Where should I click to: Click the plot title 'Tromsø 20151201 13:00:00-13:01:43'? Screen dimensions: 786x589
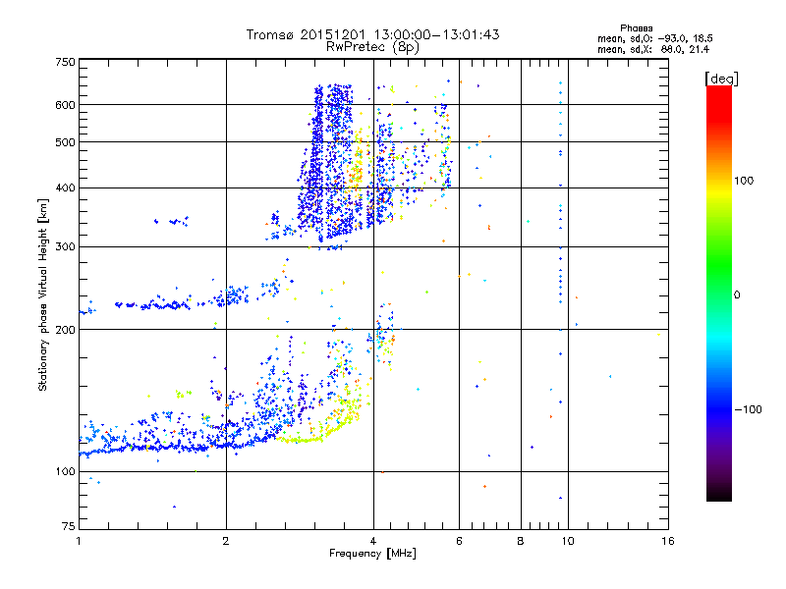coord(372,34)
